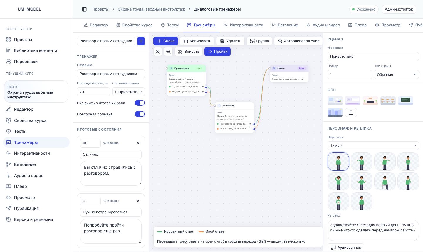This screenshot has width=423, height=252.
Task: Open Библиотека контента in sidebar
Action: (36, 50)
